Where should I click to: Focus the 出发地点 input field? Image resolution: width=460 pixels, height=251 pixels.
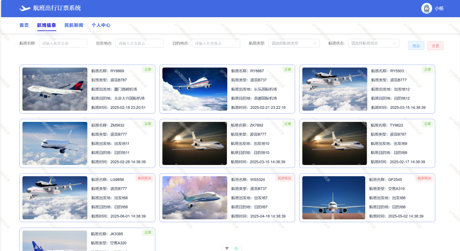coord(140,43)
